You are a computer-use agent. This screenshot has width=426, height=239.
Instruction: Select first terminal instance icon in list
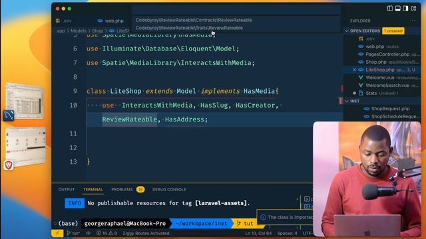coord(307,199)
